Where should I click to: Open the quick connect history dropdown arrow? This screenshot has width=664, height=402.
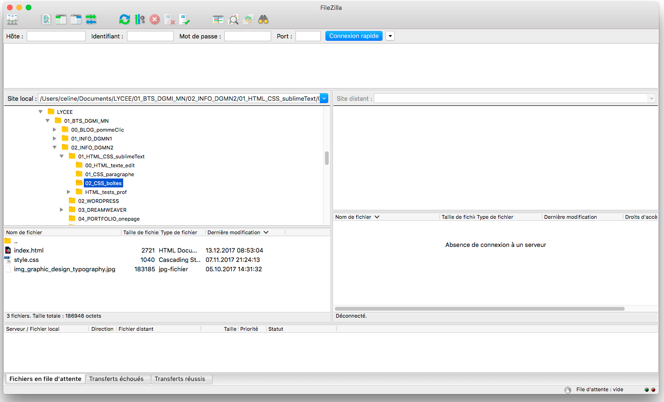pyautogui.click(x=390, y=36)
